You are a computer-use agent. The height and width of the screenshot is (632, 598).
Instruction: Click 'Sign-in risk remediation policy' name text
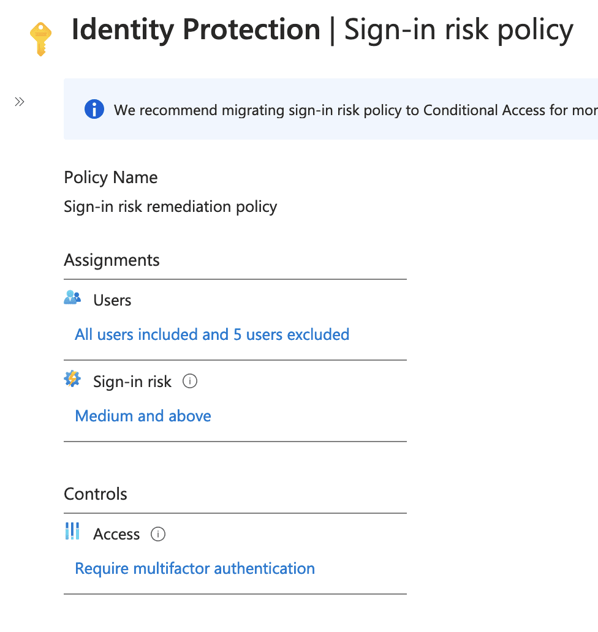(x=170, y=206)
